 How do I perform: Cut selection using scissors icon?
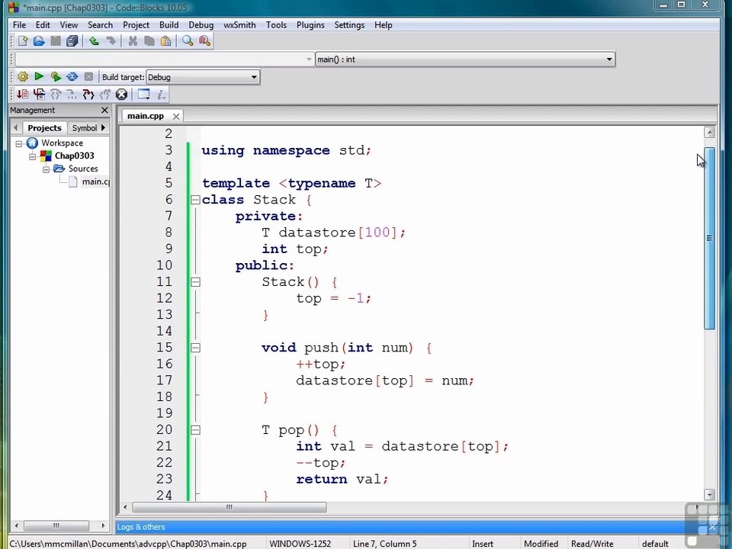133,41
